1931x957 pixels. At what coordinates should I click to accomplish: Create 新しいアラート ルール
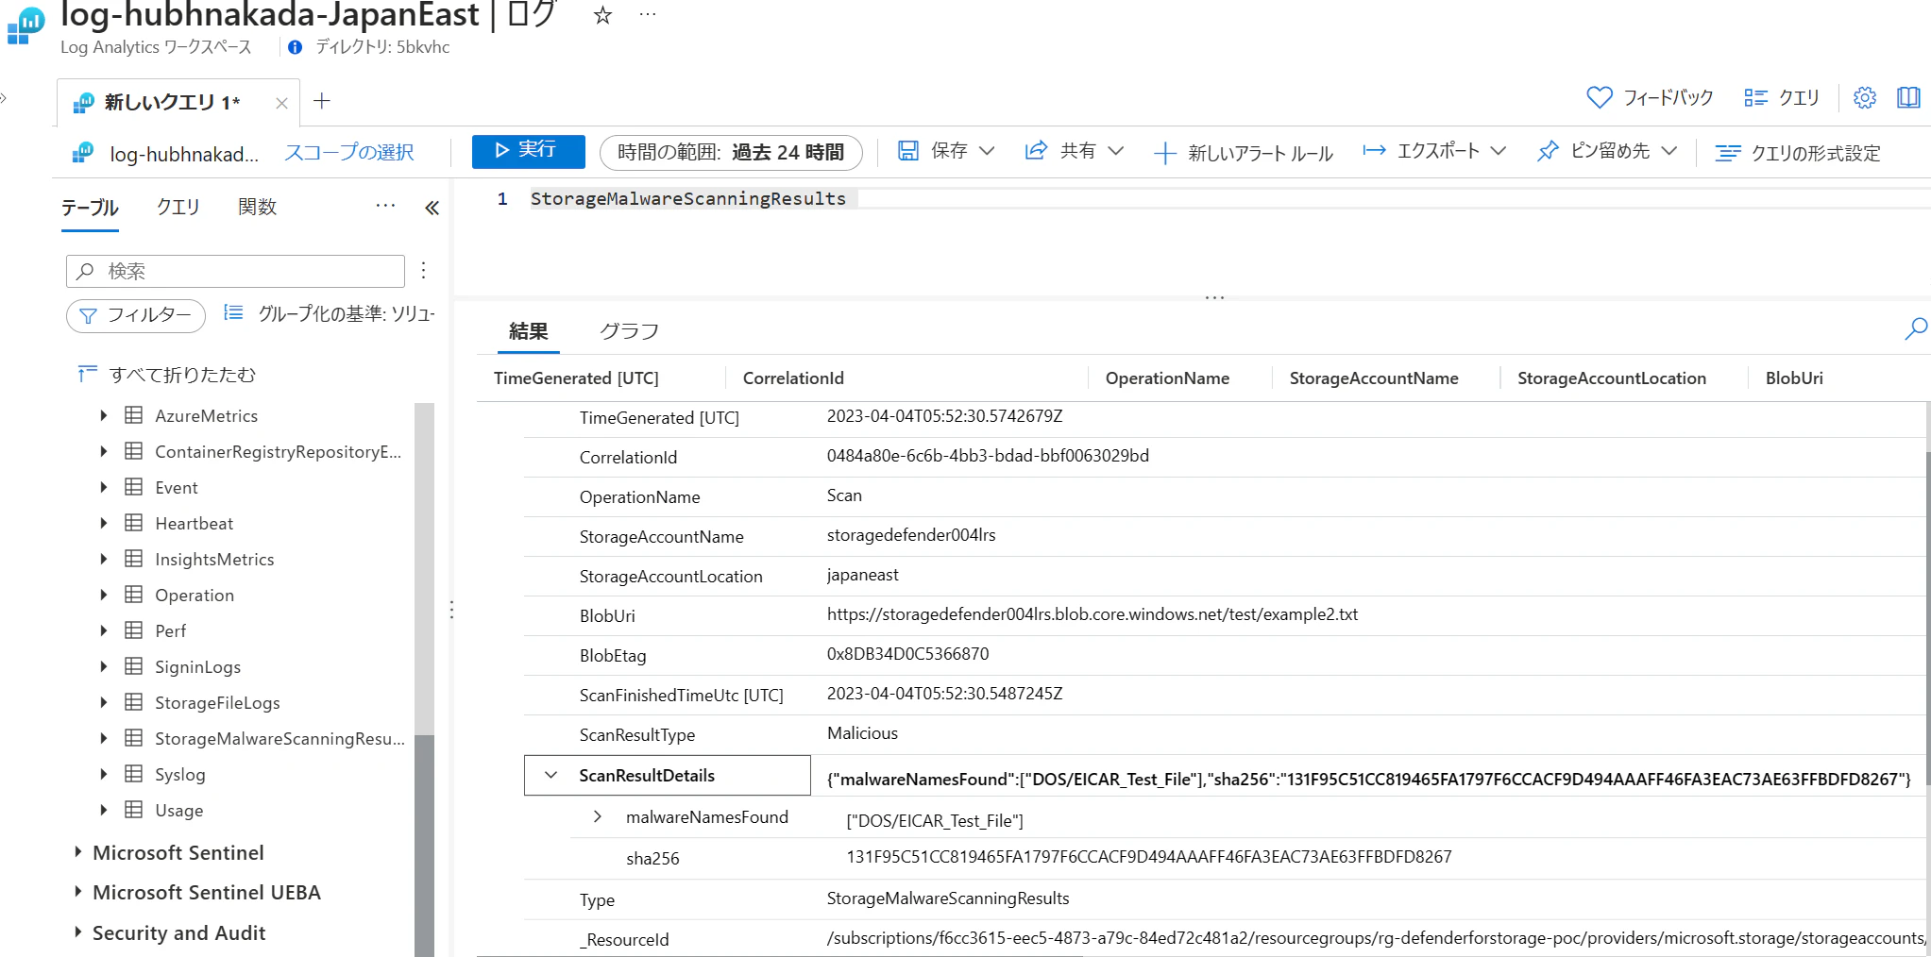[1243, 153]
